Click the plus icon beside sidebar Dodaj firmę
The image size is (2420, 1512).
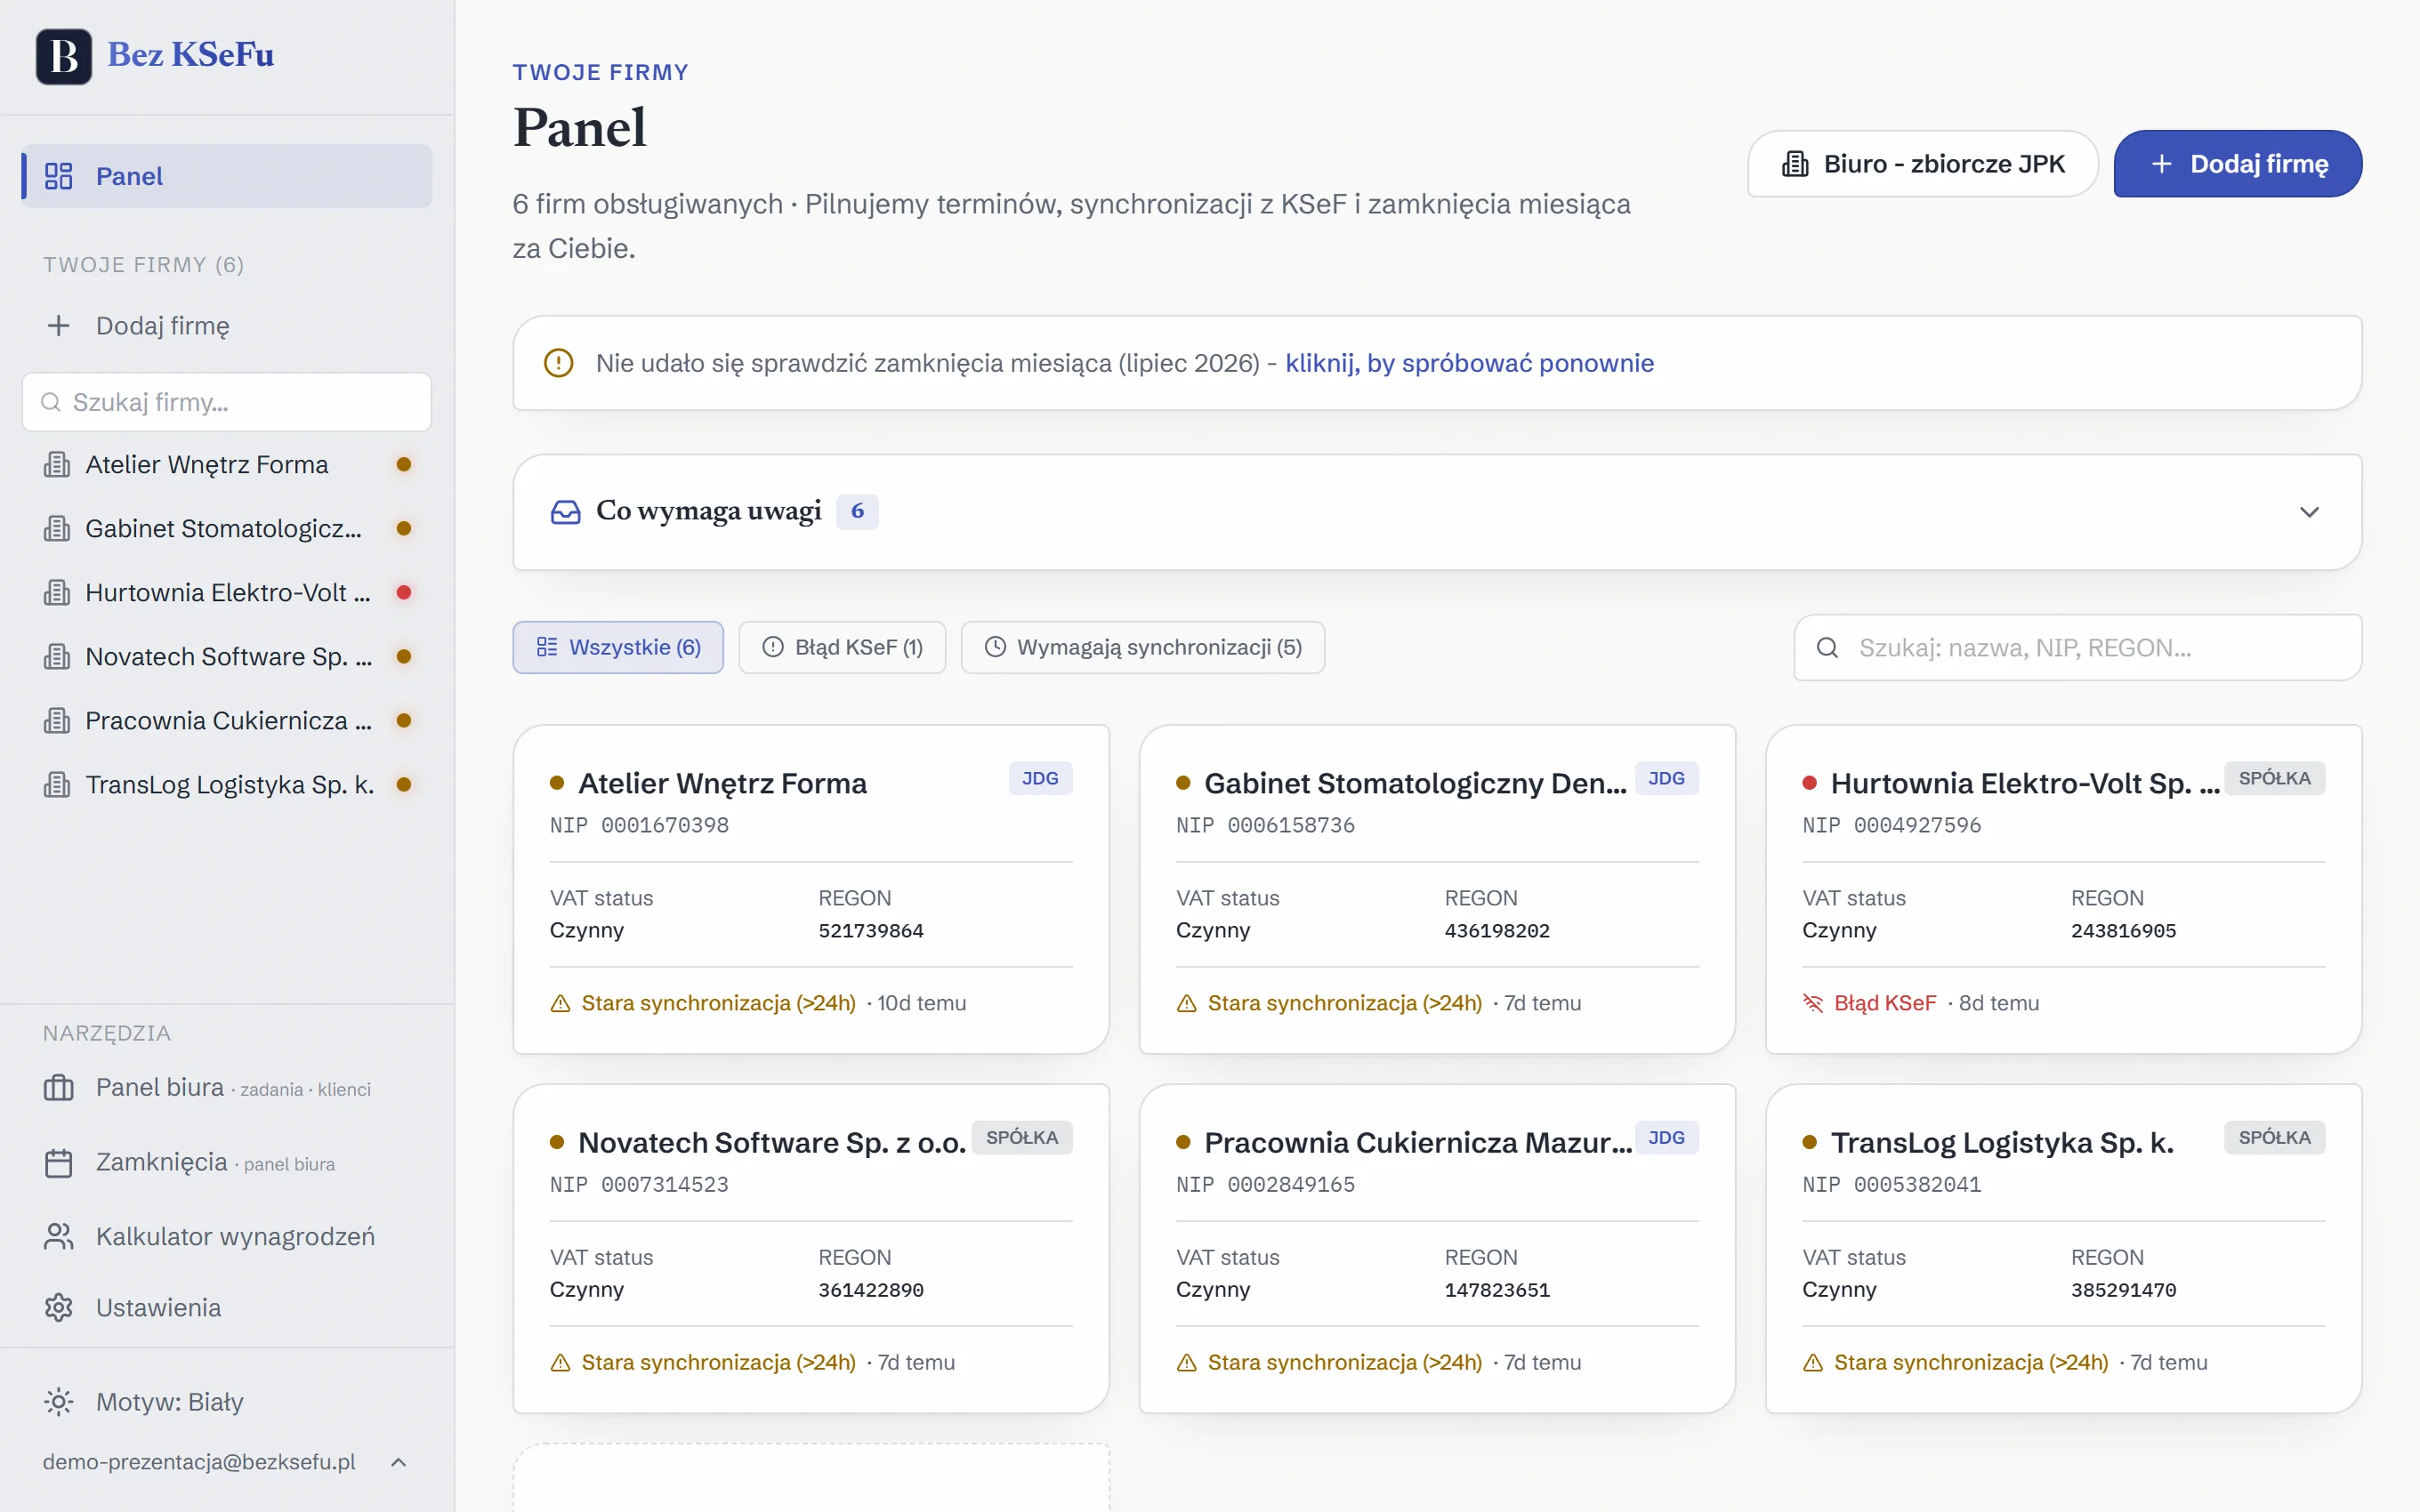pos(59,326)
